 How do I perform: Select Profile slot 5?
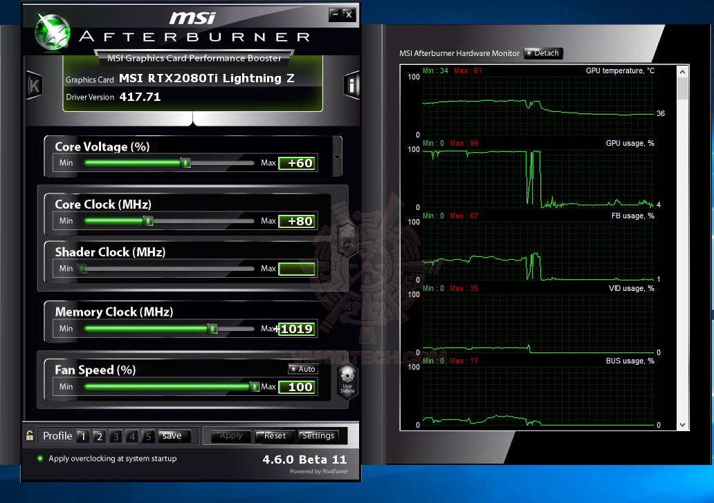pyautogui.click(x=149, y=436)
